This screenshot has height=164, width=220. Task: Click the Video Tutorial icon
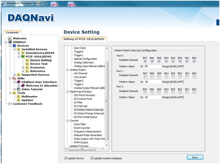(x=19, y=89)
